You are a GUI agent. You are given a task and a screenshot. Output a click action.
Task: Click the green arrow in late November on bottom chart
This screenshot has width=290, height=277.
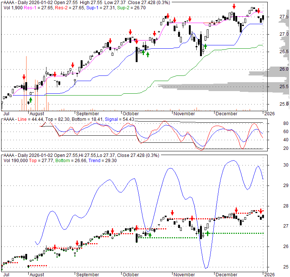208,233
